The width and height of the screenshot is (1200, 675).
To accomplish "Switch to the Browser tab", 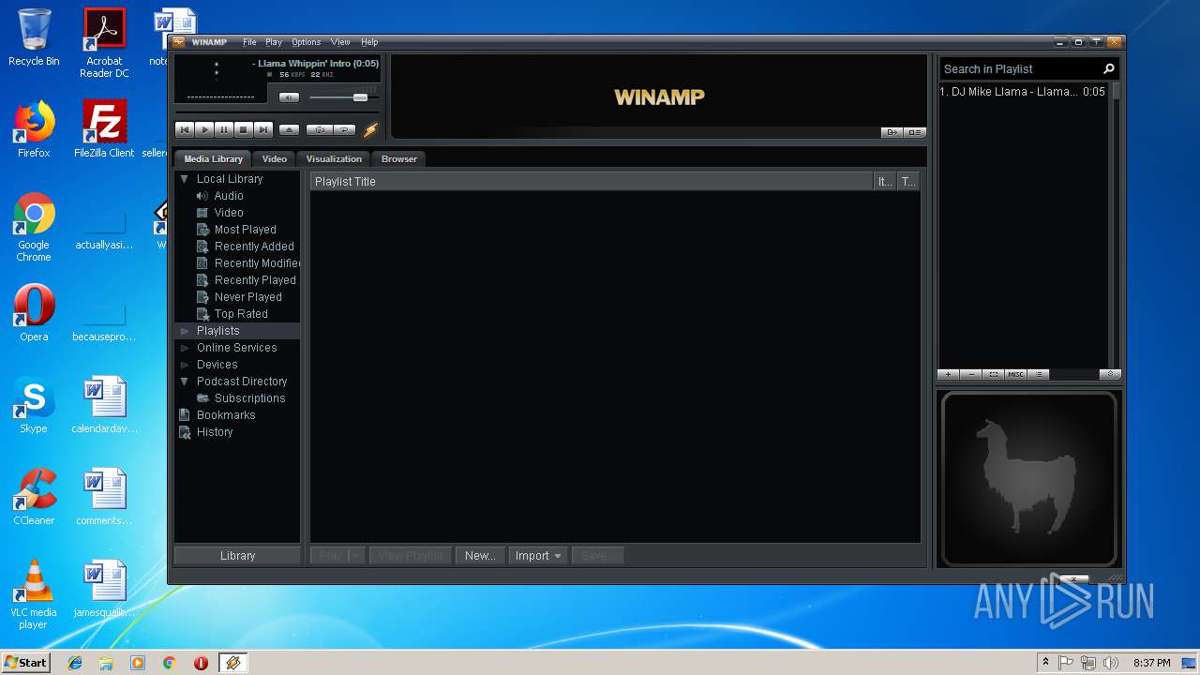I will [399, 158].
